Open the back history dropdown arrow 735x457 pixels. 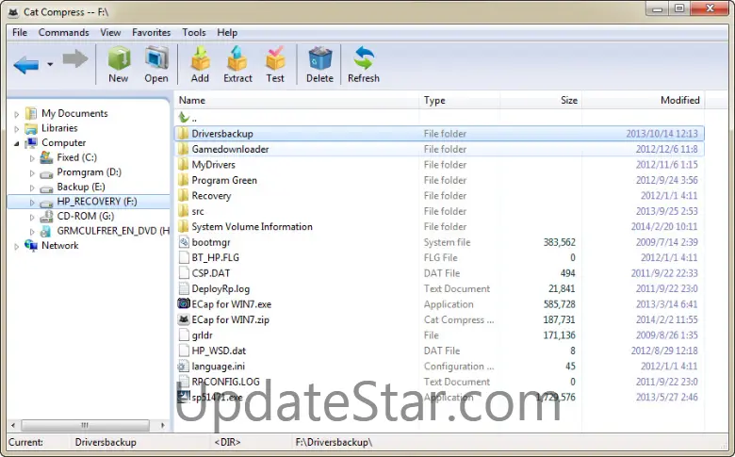[x=50, y=64]
